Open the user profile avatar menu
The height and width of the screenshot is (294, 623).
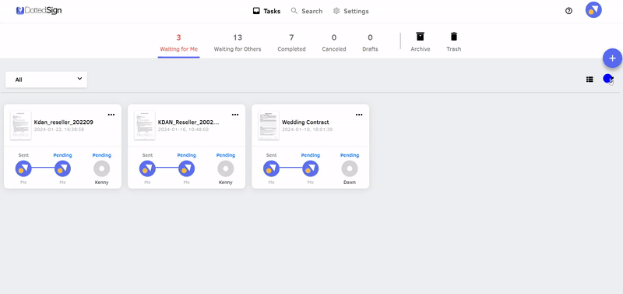coord(593,10)
